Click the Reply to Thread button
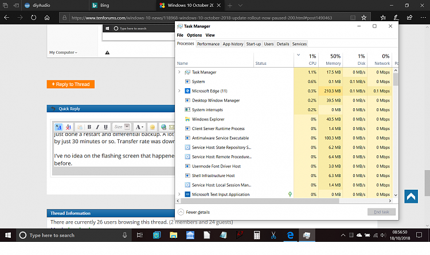The height and width of the screenshot is (255, 430). point(71,84)
